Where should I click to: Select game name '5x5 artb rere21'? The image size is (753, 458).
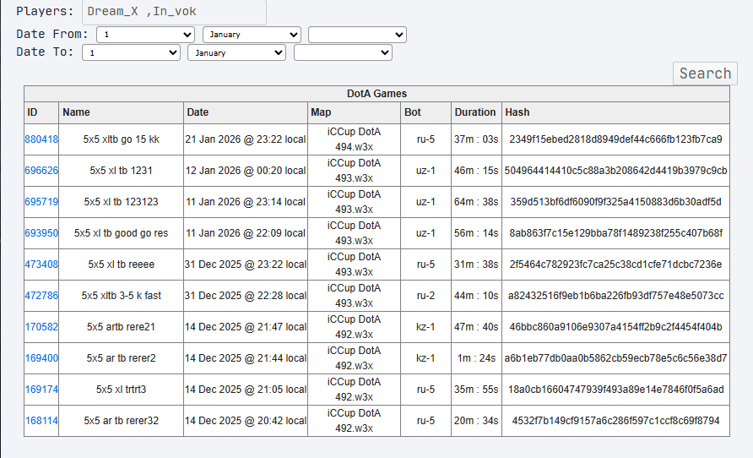click(121, 327)
